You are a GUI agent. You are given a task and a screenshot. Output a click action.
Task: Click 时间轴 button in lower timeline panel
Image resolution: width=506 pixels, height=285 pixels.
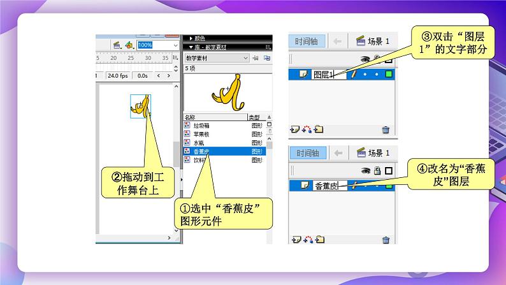click(308, 153)
